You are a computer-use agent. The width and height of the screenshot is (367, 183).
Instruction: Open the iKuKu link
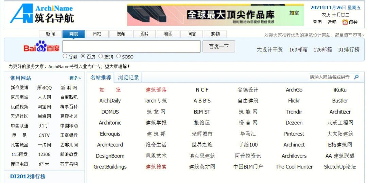tap(340, 90)
